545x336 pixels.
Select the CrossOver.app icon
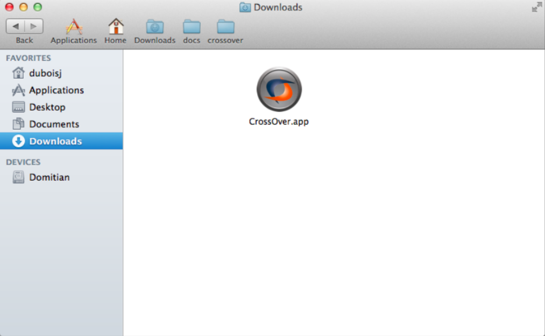coord(279,89)
